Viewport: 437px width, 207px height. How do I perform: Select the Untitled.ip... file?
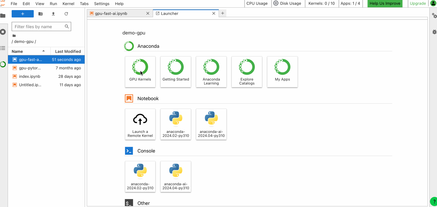(x=46, y=85)
